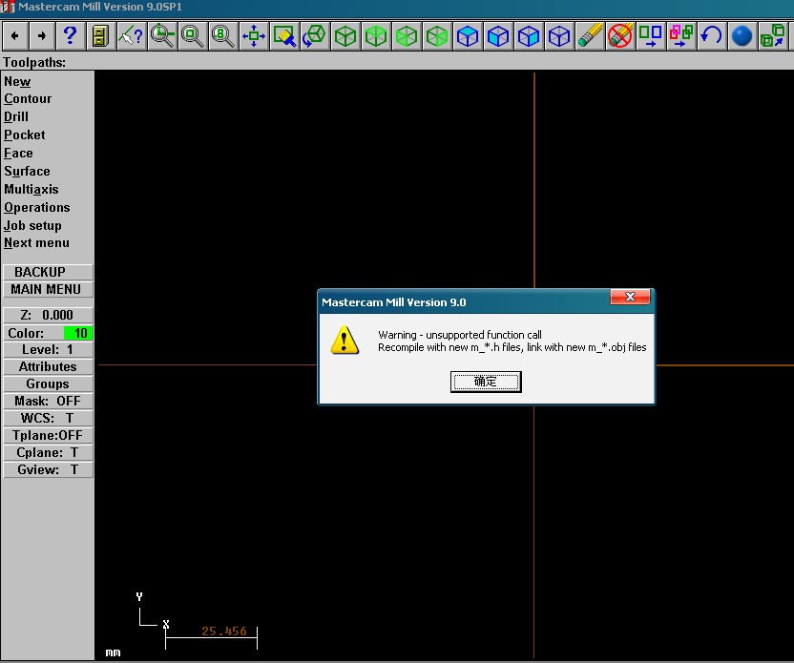Start dynamic rotate view with the rotating-cube icon
This screenshot has width=794, height=663.
pos(315,36)
